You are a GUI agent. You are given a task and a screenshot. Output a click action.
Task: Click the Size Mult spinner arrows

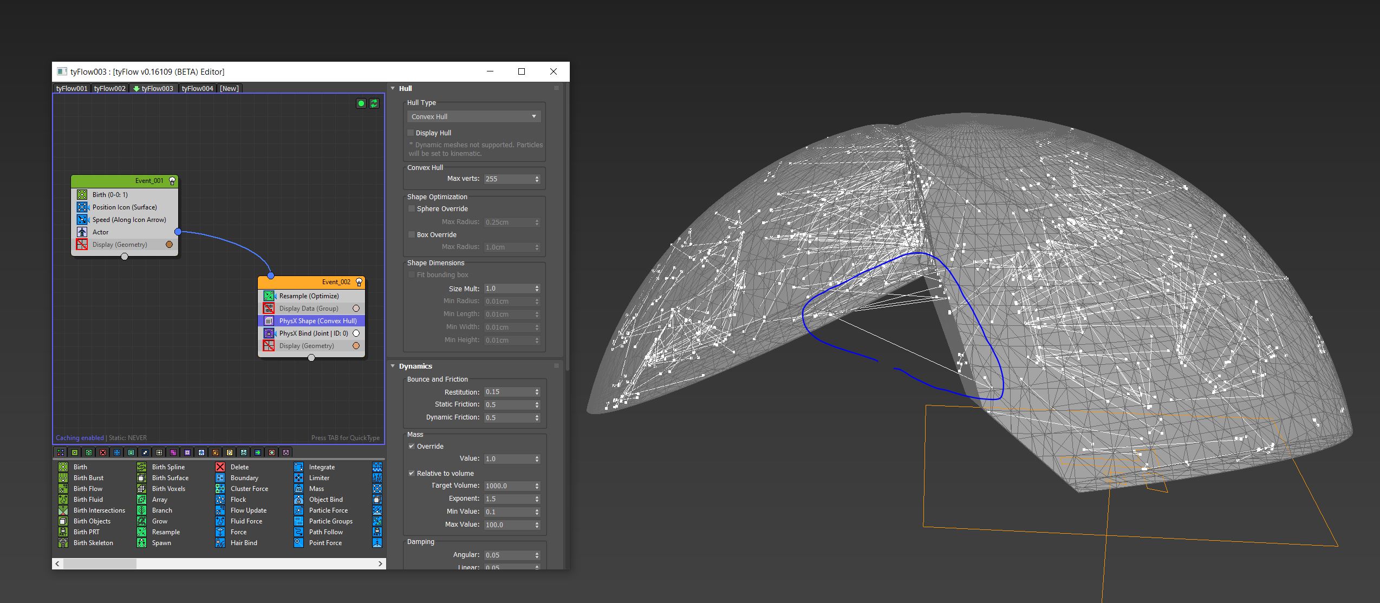point(537,289)
